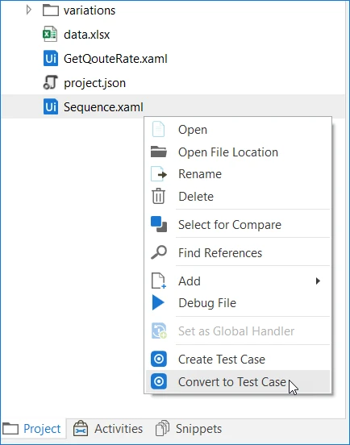Click the Excel icon for data.xlsx
The width and height of the screenshot is (350, 445).
pos(50,35)
